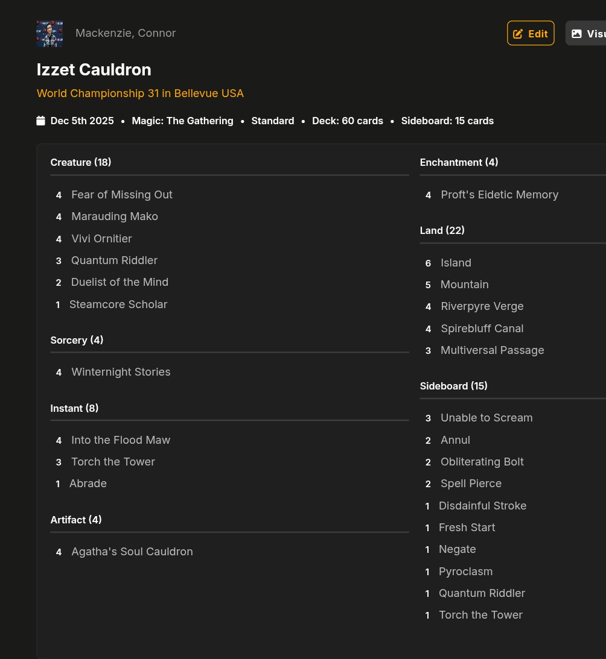Click the Sorcery (4) section heading

[77, 340]
